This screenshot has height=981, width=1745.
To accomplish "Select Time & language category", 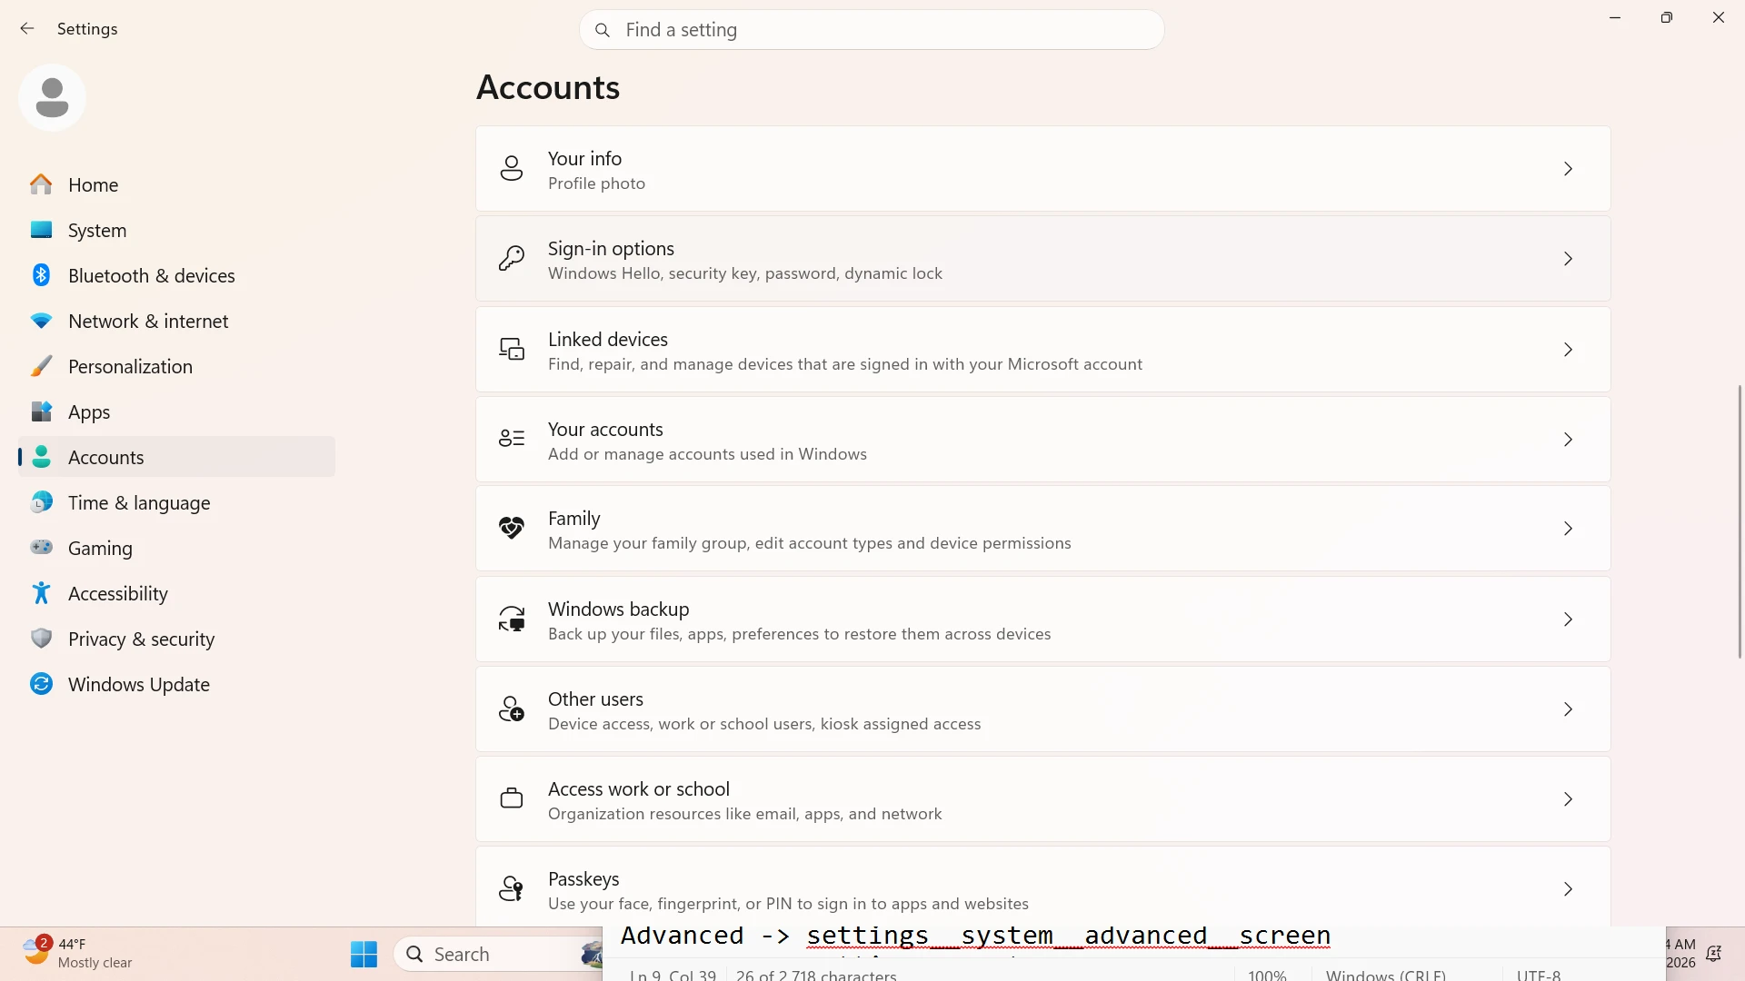I will [x=176, y=502].
